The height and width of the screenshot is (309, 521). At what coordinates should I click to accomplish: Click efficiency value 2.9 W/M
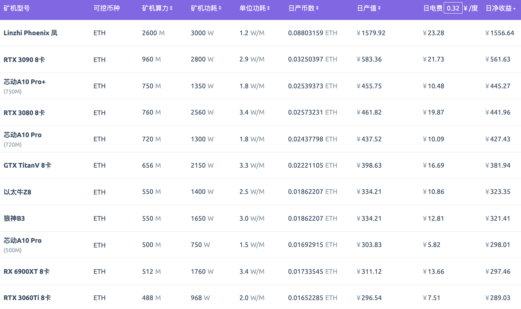[252, 59]
